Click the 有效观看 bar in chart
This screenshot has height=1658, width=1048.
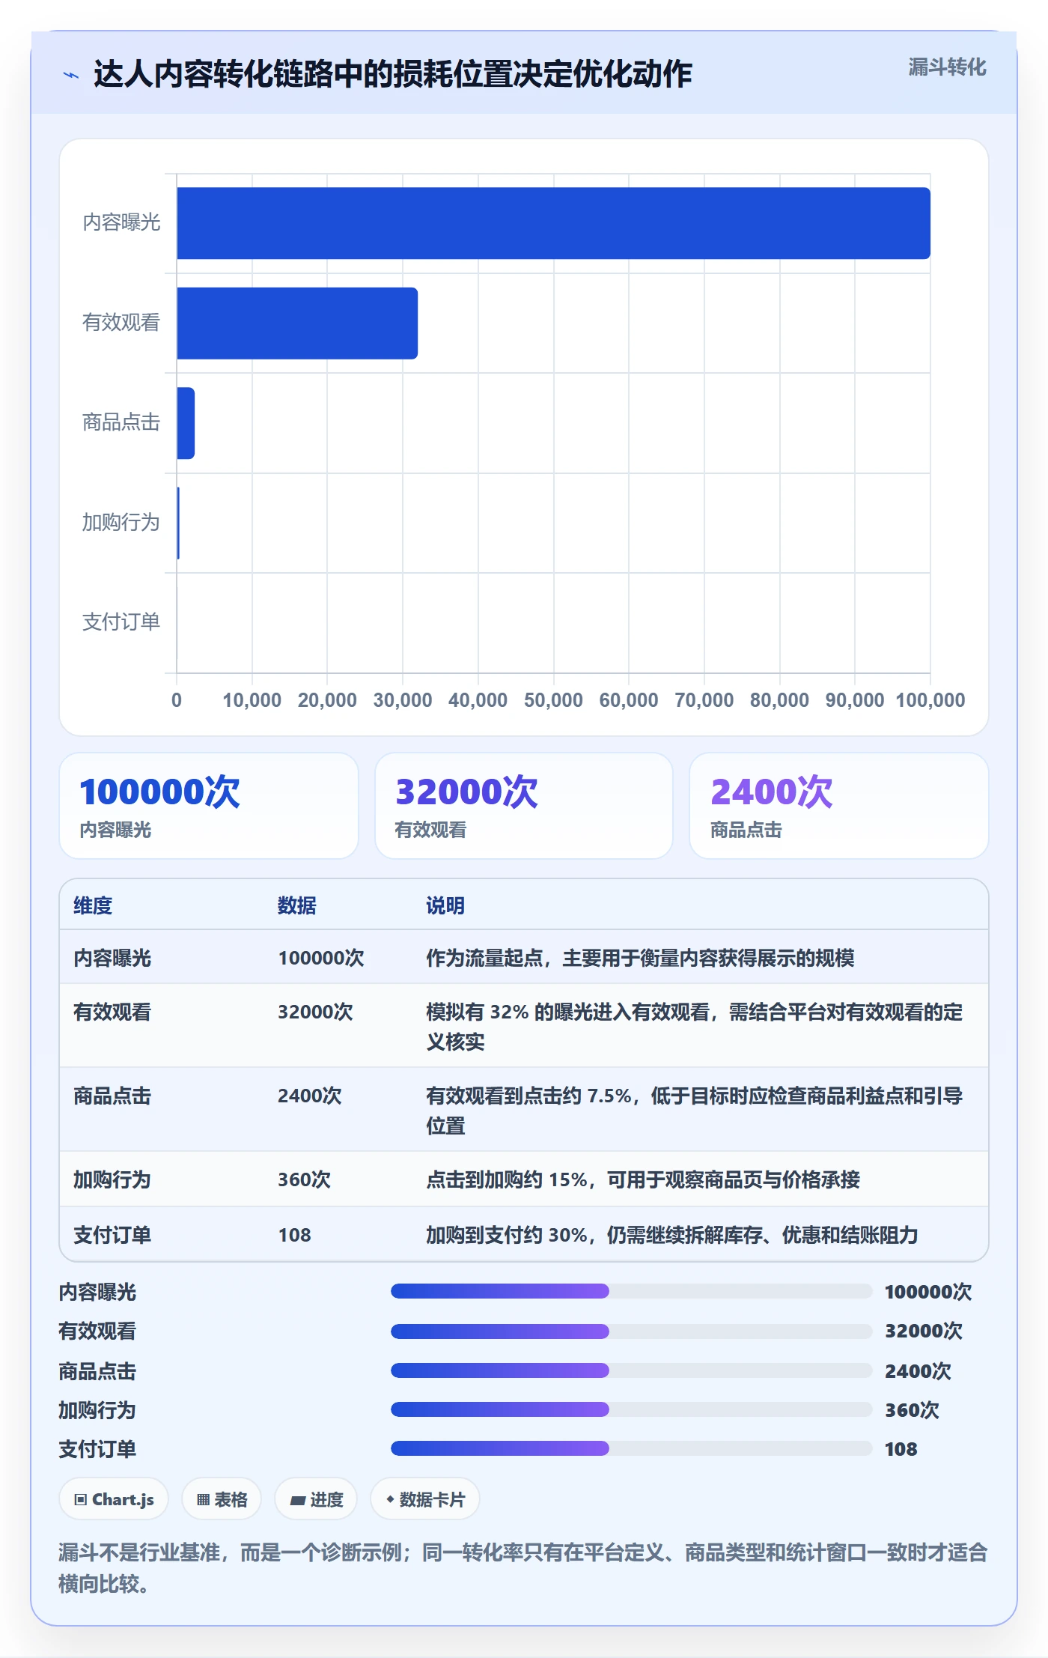point(297,323)
